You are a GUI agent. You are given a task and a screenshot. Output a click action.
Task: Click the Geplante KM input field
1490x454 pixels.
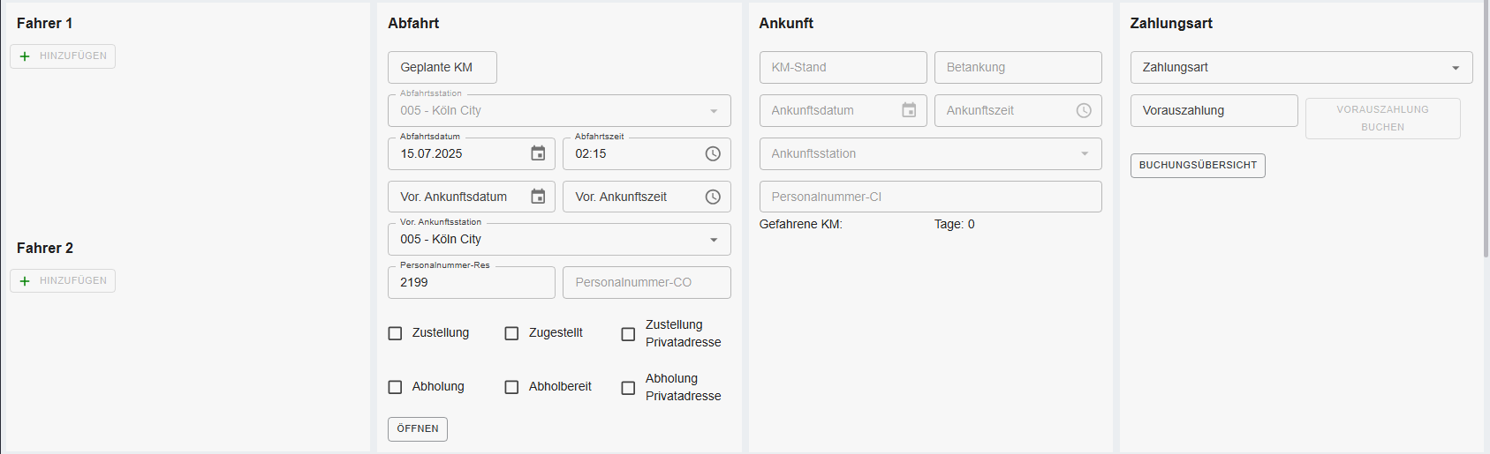442,67
